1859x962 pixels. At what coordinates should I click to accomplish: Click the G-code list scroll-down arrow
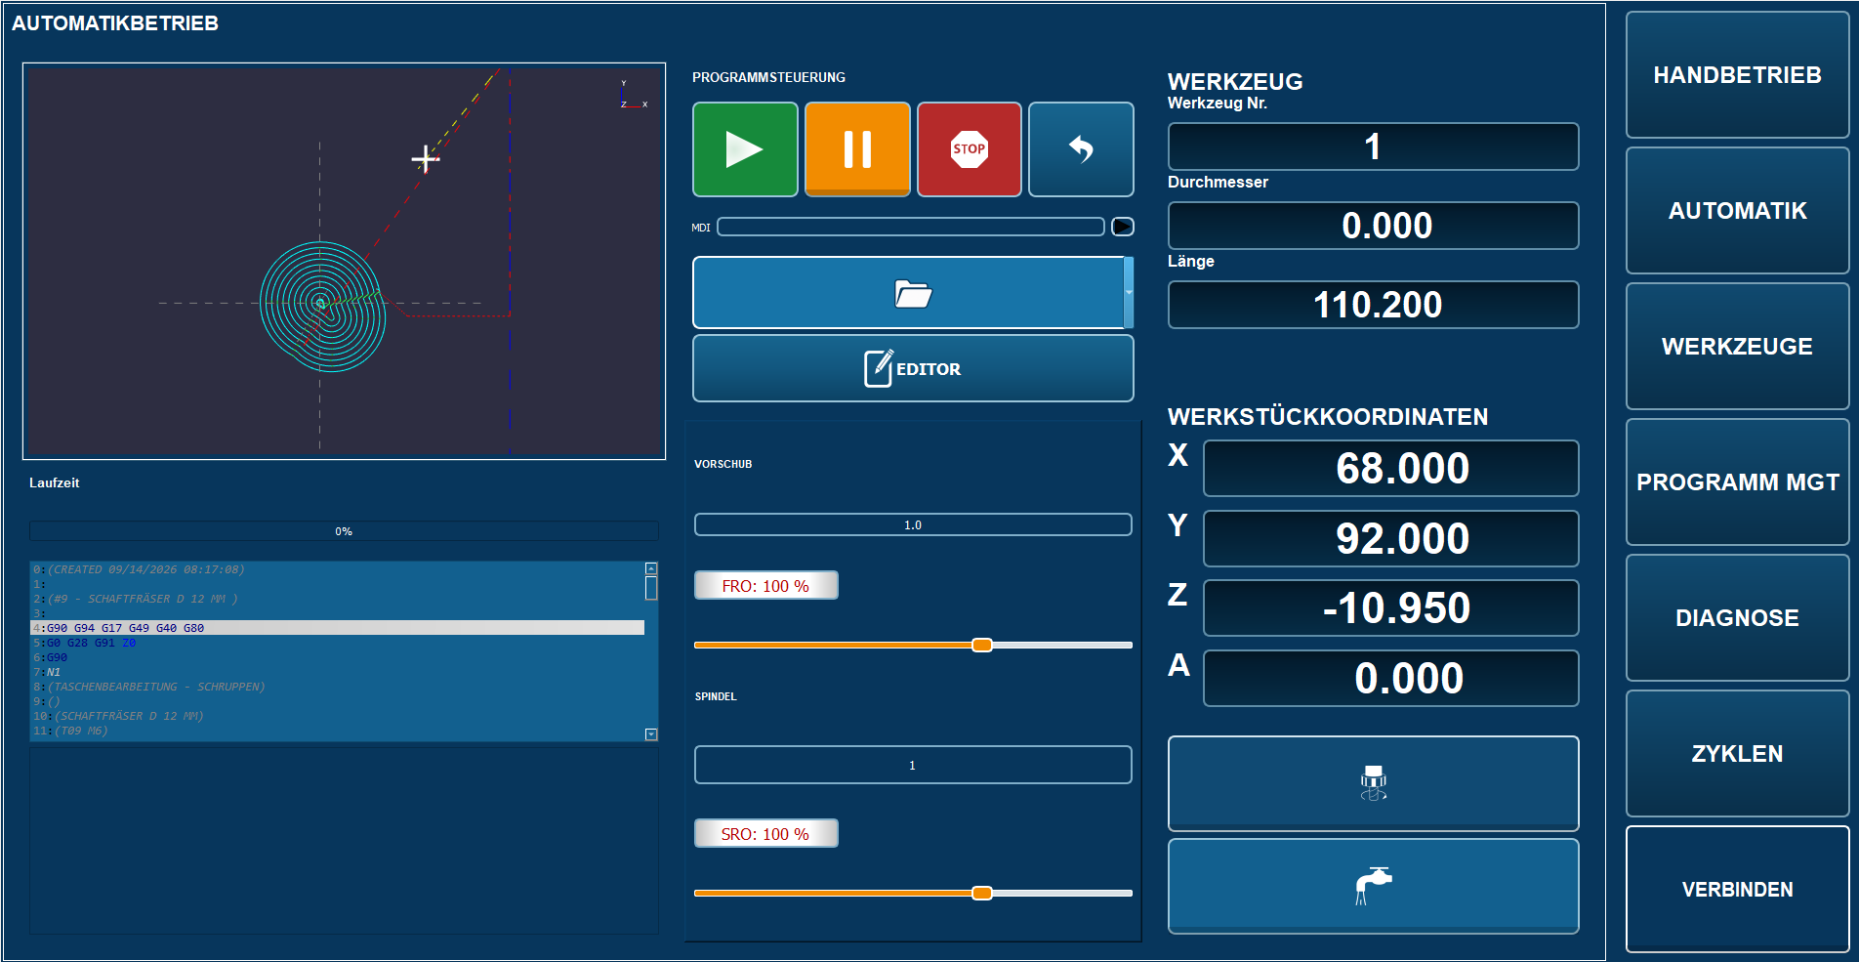pos(651,734)
